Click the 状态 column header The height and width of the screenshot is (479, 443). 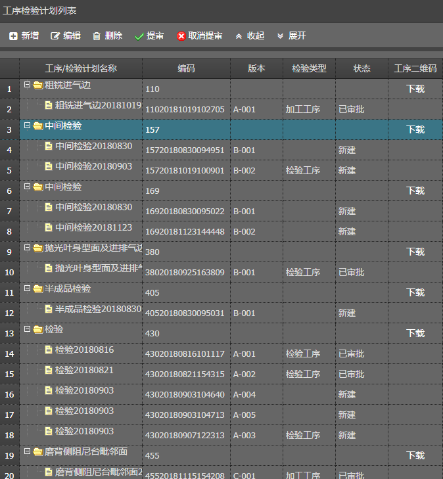(361, 68)
